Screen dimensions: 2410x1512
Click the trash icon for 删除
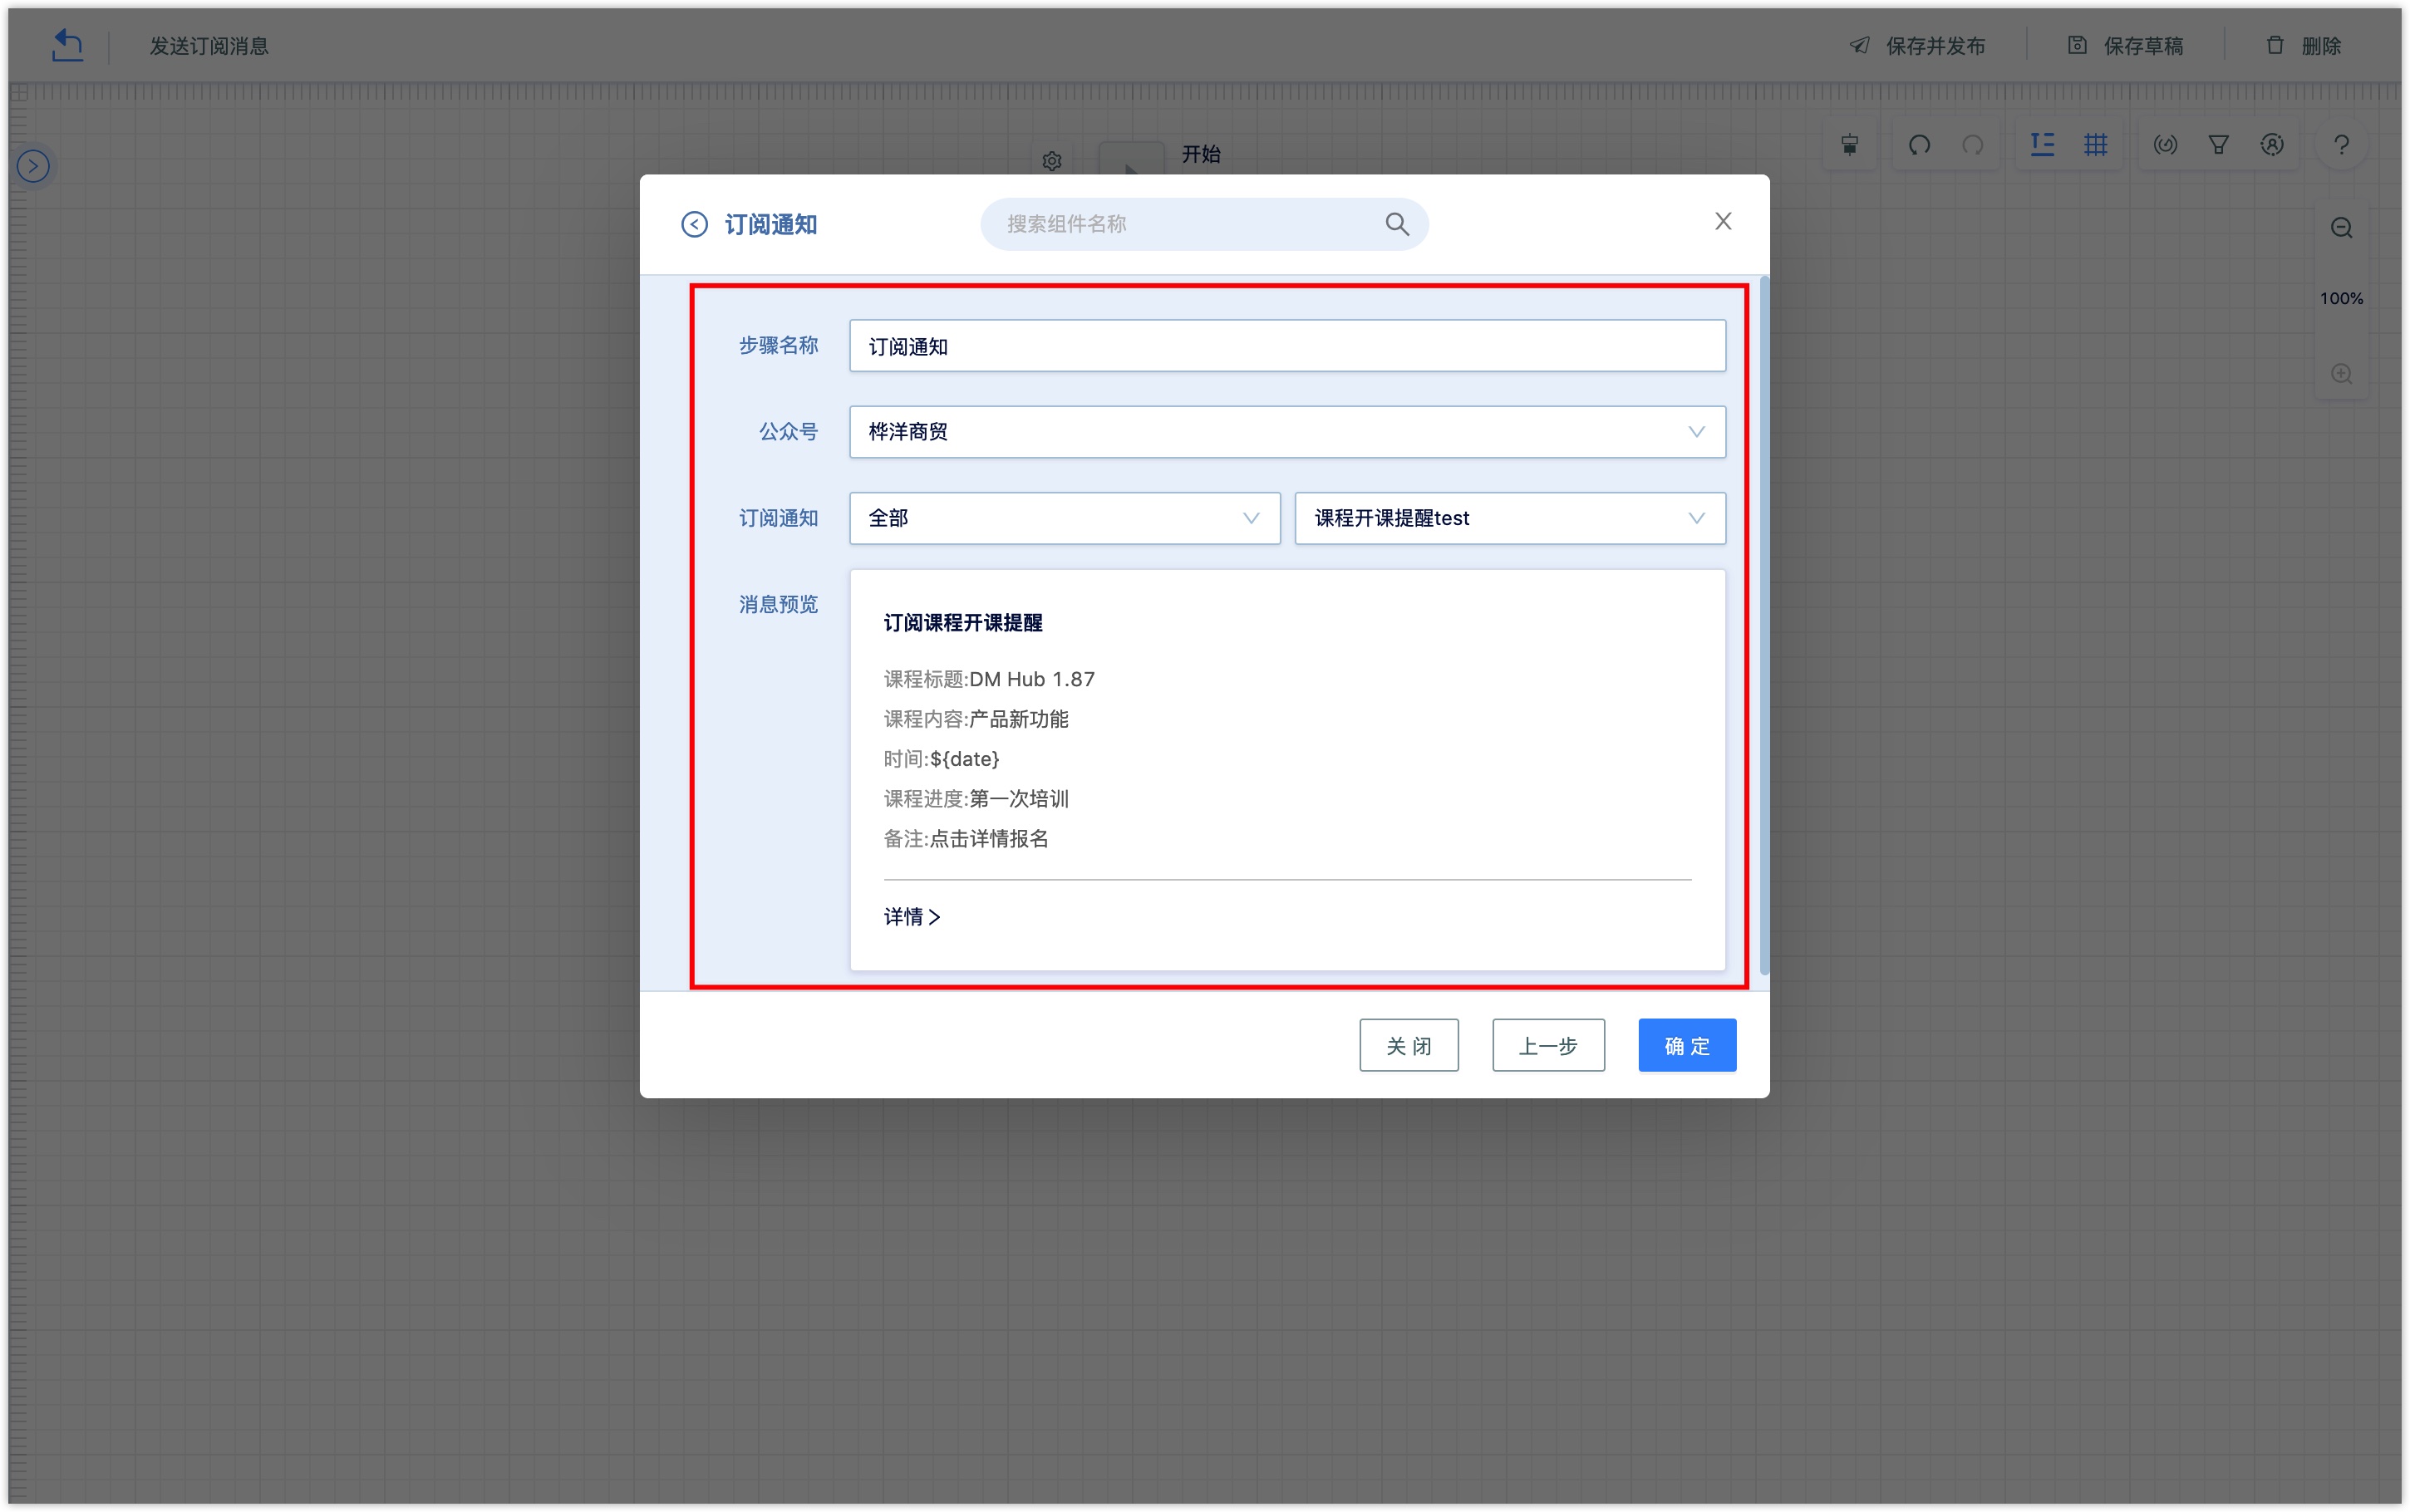pyautogui.click(x=2275, y=45)
